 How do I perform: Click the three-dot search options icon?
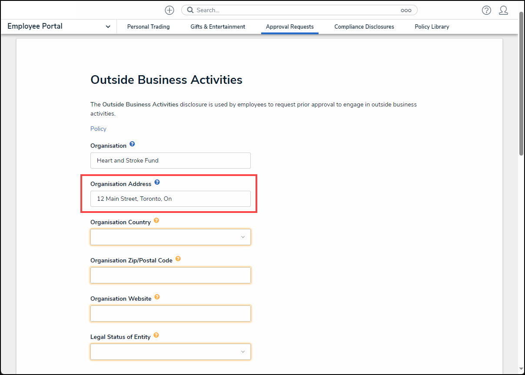coord(406,10)
